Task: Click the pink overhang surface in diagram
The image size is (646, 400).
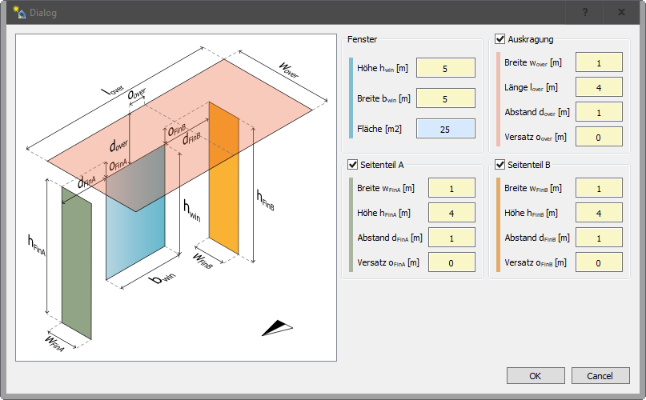Action: pos(179,135)
